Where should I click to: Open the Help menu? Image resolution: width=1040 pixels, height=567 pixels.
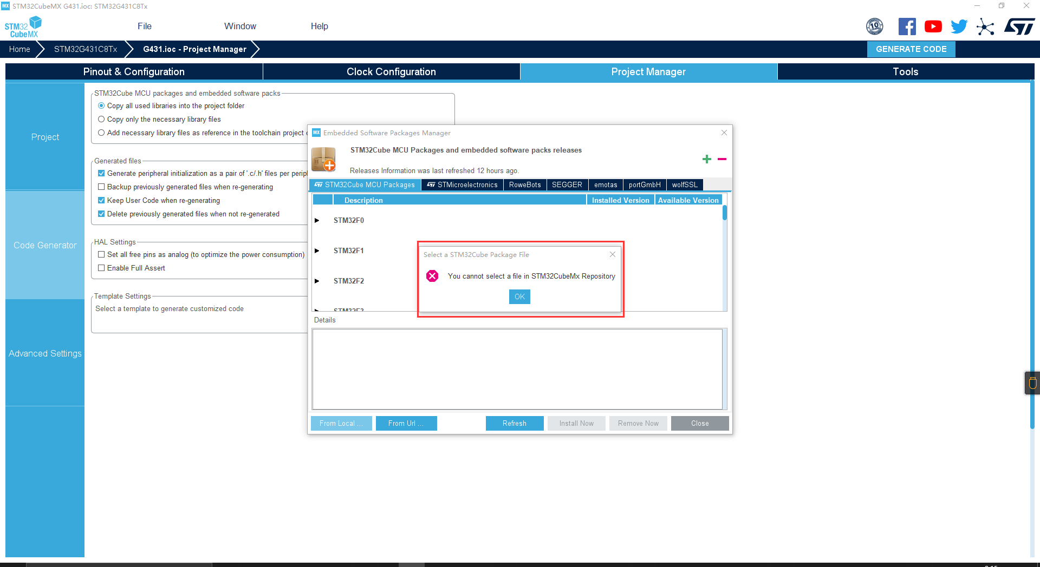coord(320,26)
